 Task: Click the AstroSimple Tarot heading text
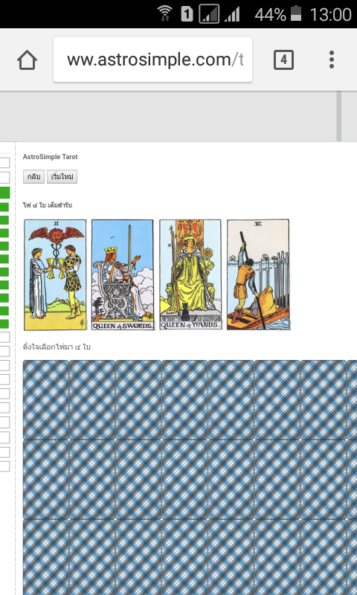(x=50, y=157)
